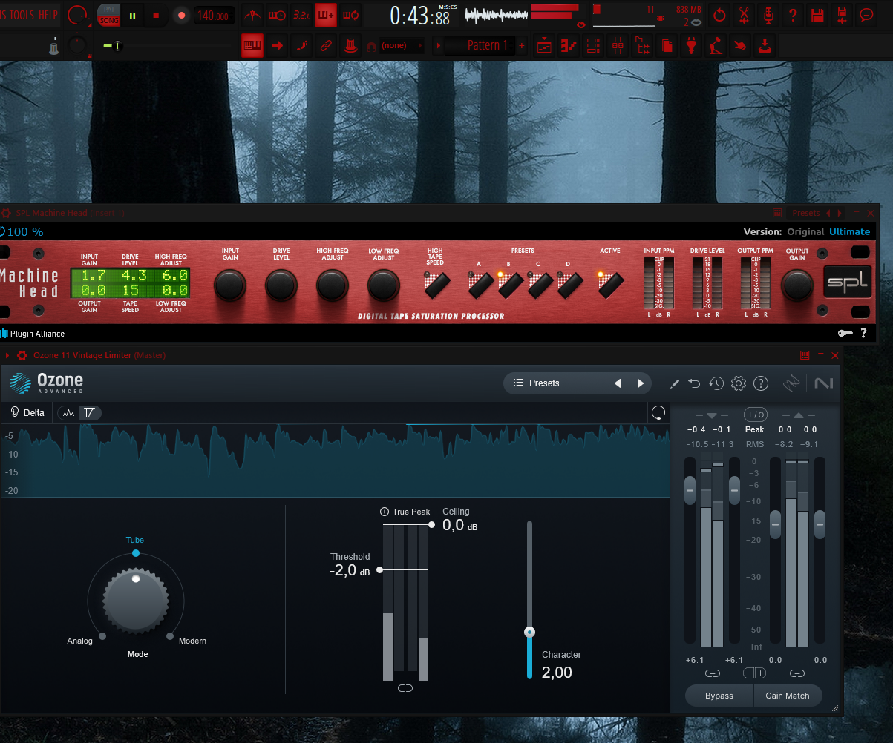Select preset A on Machine Head
Image resolution: width=893 pixels, height=743 pixels.
tap(480, 285)
